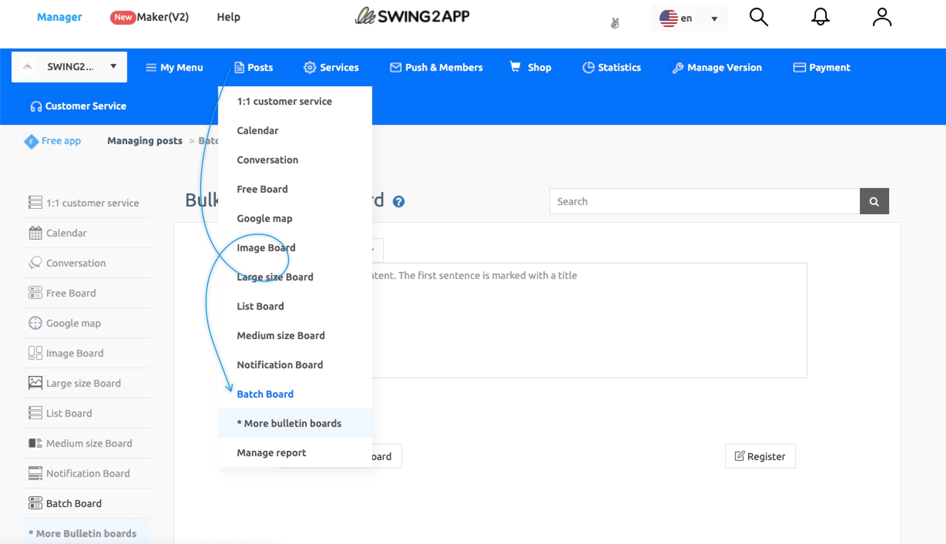Screen dimensions: 946x544
Task: Click the Register button
Action: coord(760,456)
